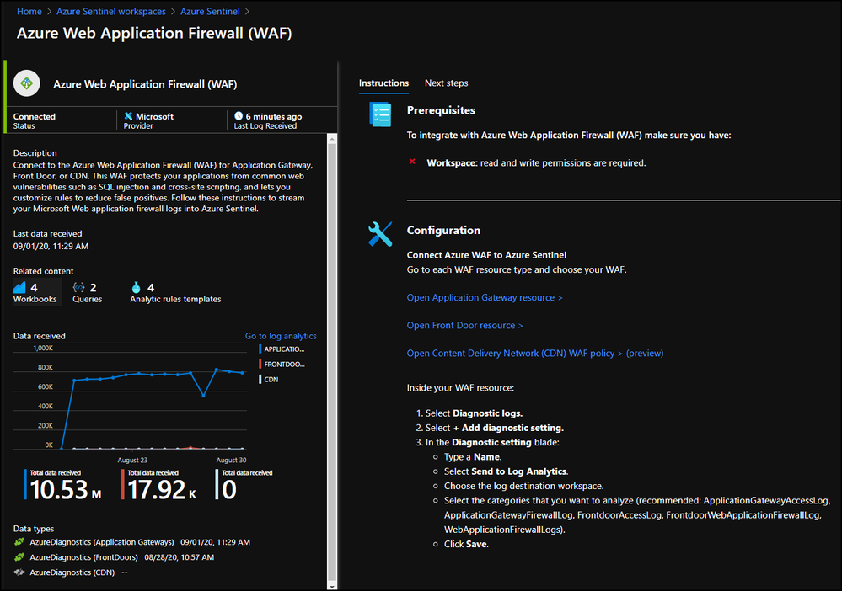
Task: Select the APPLICATIO... blue legend swatch
Action: pyautogui.click(x=260, y=349)
